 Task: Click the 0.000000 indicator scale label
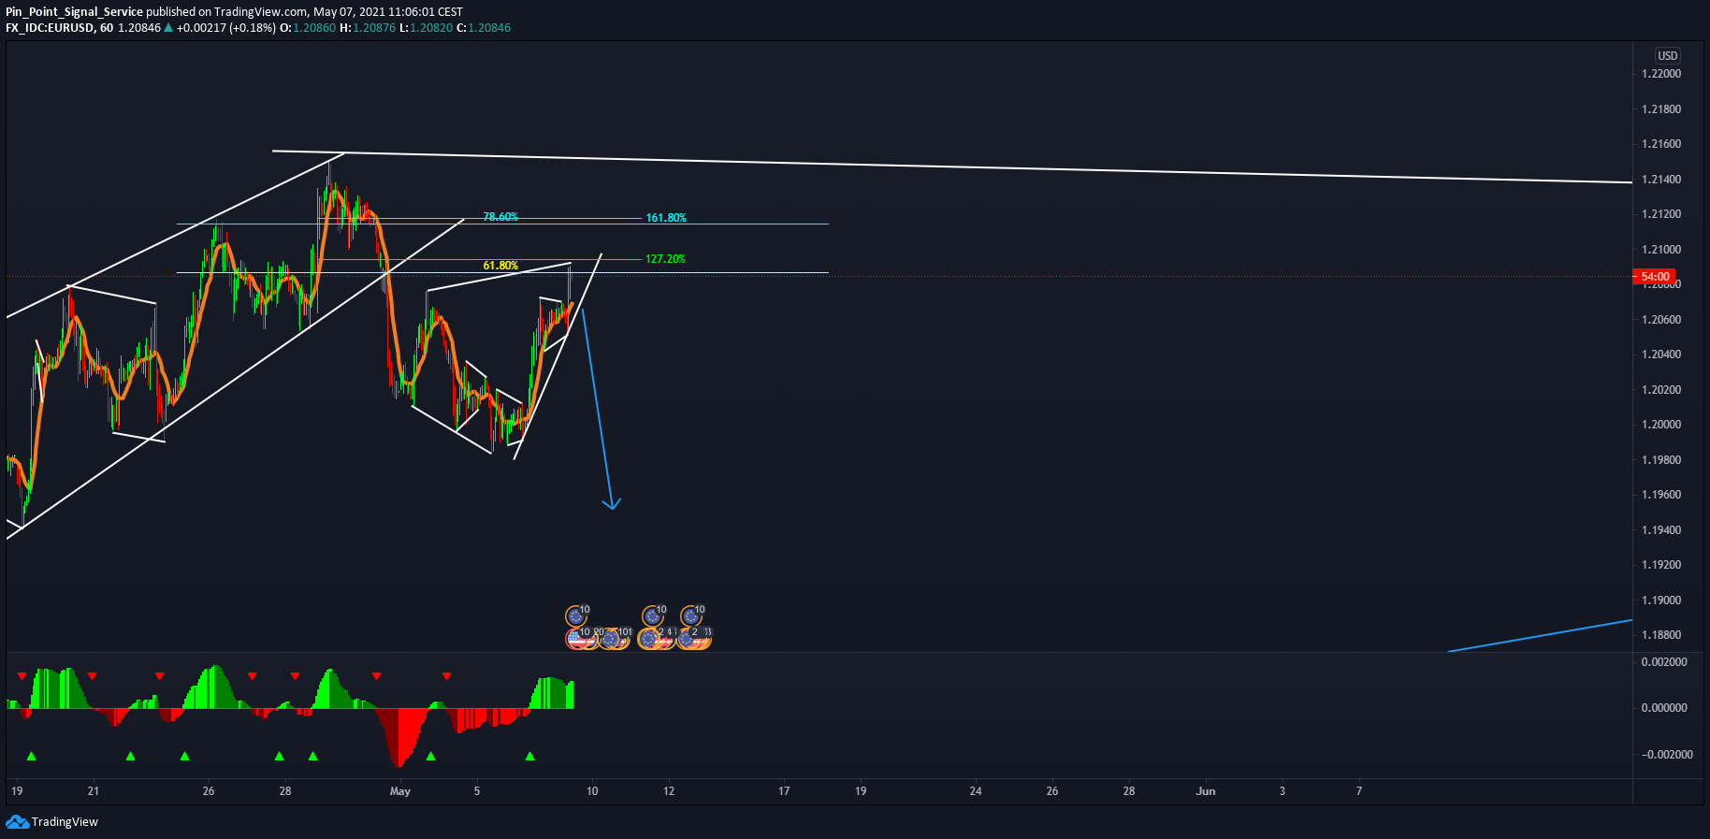pyautogui.click(x=1664, y=708)
